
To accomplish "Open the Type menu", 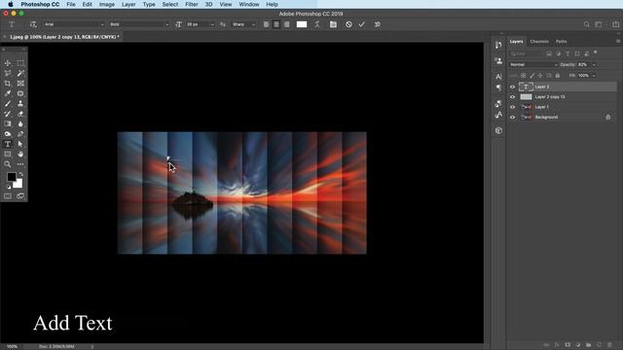I will (x=149, y=4).
